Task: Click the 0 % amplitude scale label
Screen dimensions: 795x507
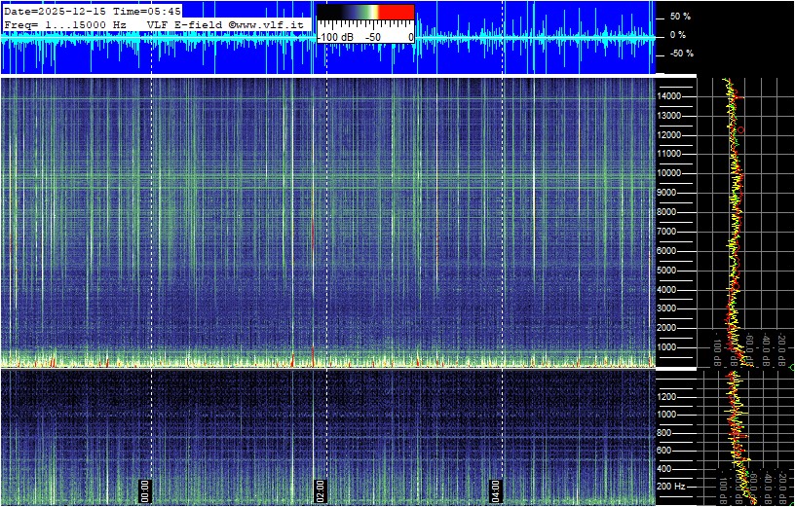Action: 677,35
